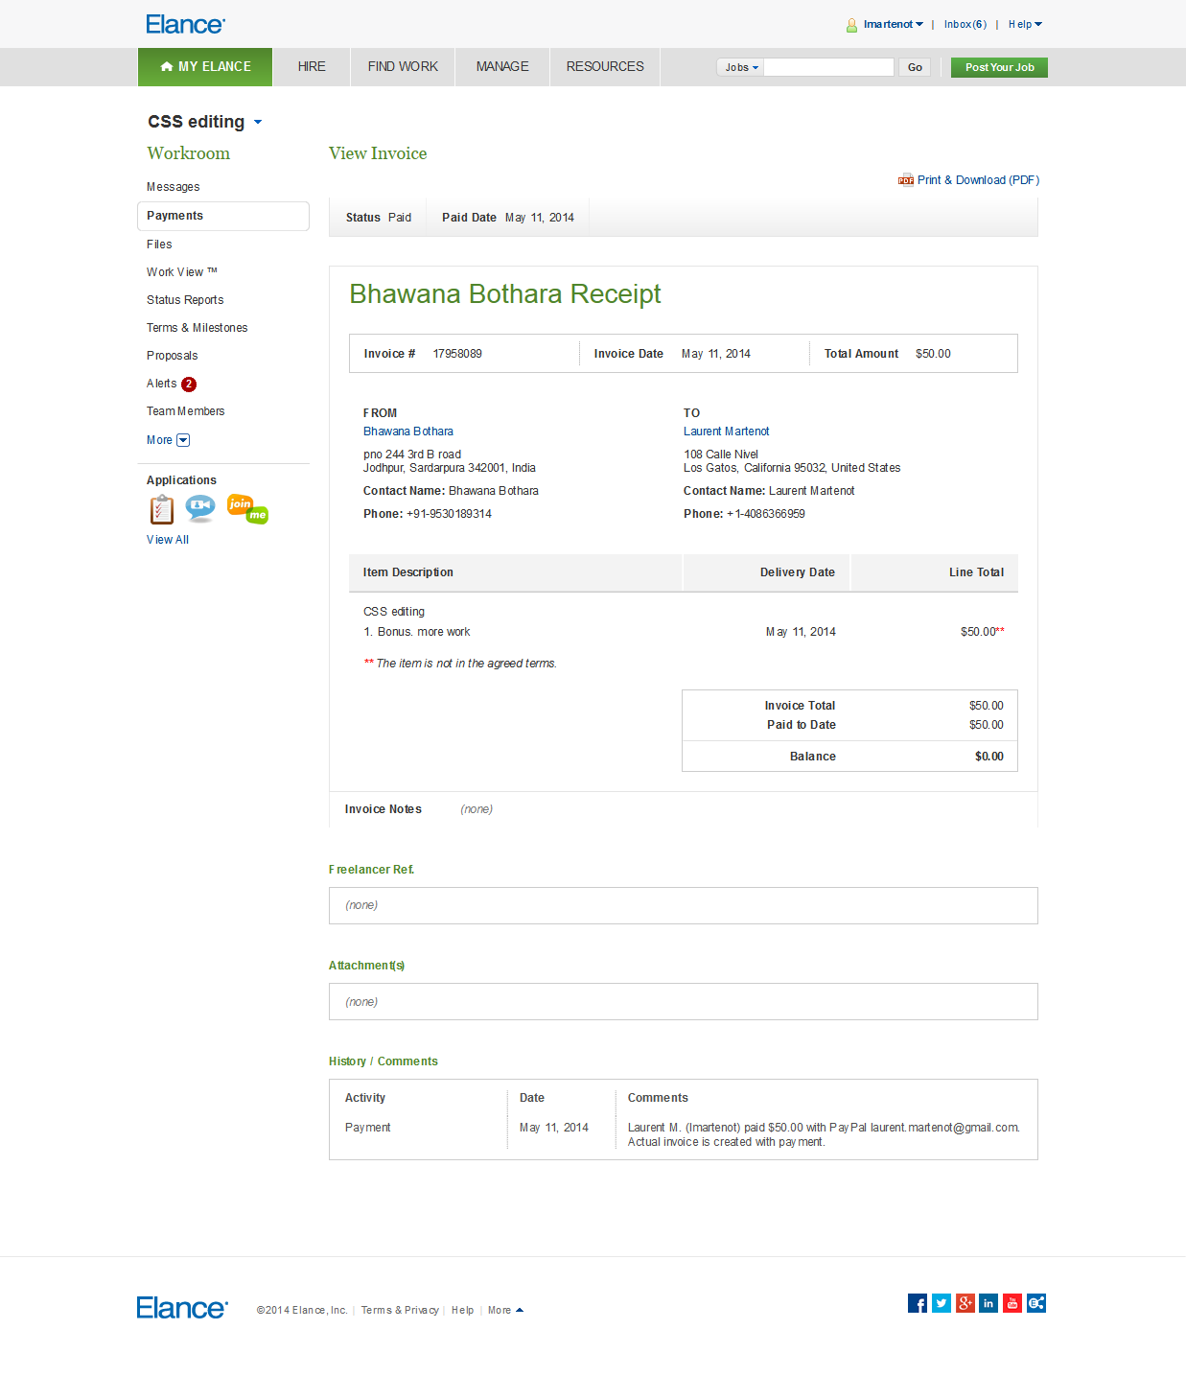The image size is (1186, 1376).
Task: Click the Elance share network icon
Action: (1036, 1303)
